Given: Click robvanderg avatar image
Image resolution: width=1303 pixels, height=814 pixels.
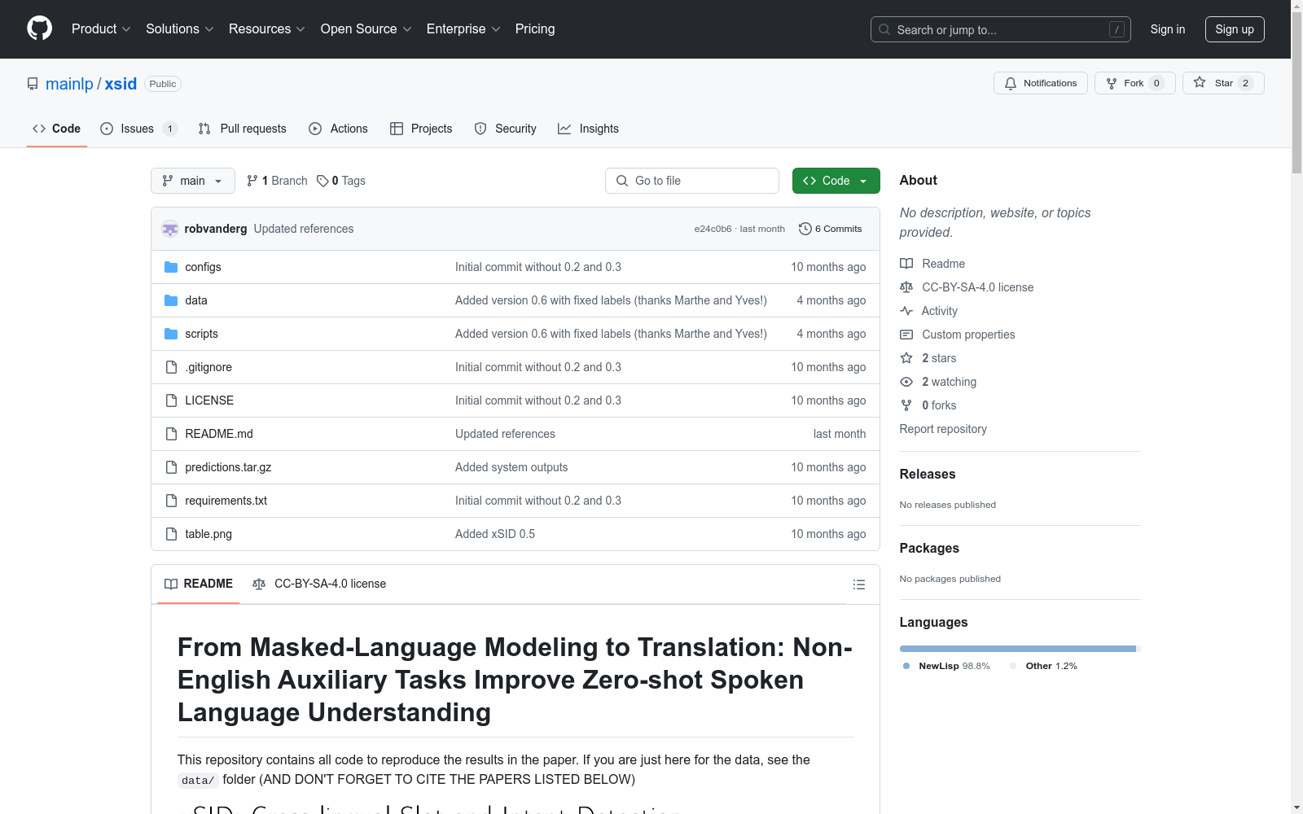Looking at the screenshot, I should coord(170,229).
